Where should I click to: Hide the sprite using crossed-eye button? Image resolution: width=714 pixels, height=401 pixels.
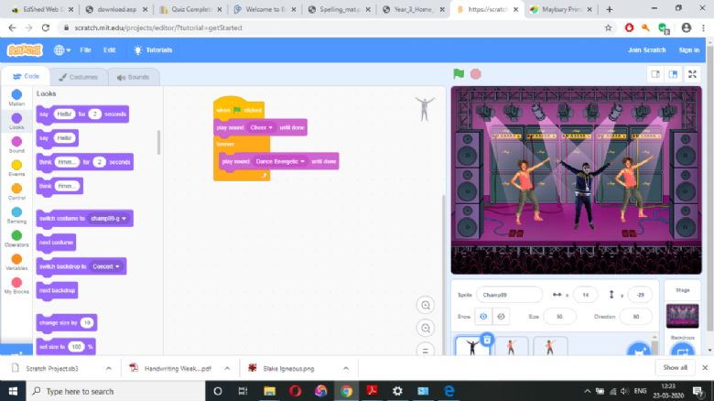501,316
